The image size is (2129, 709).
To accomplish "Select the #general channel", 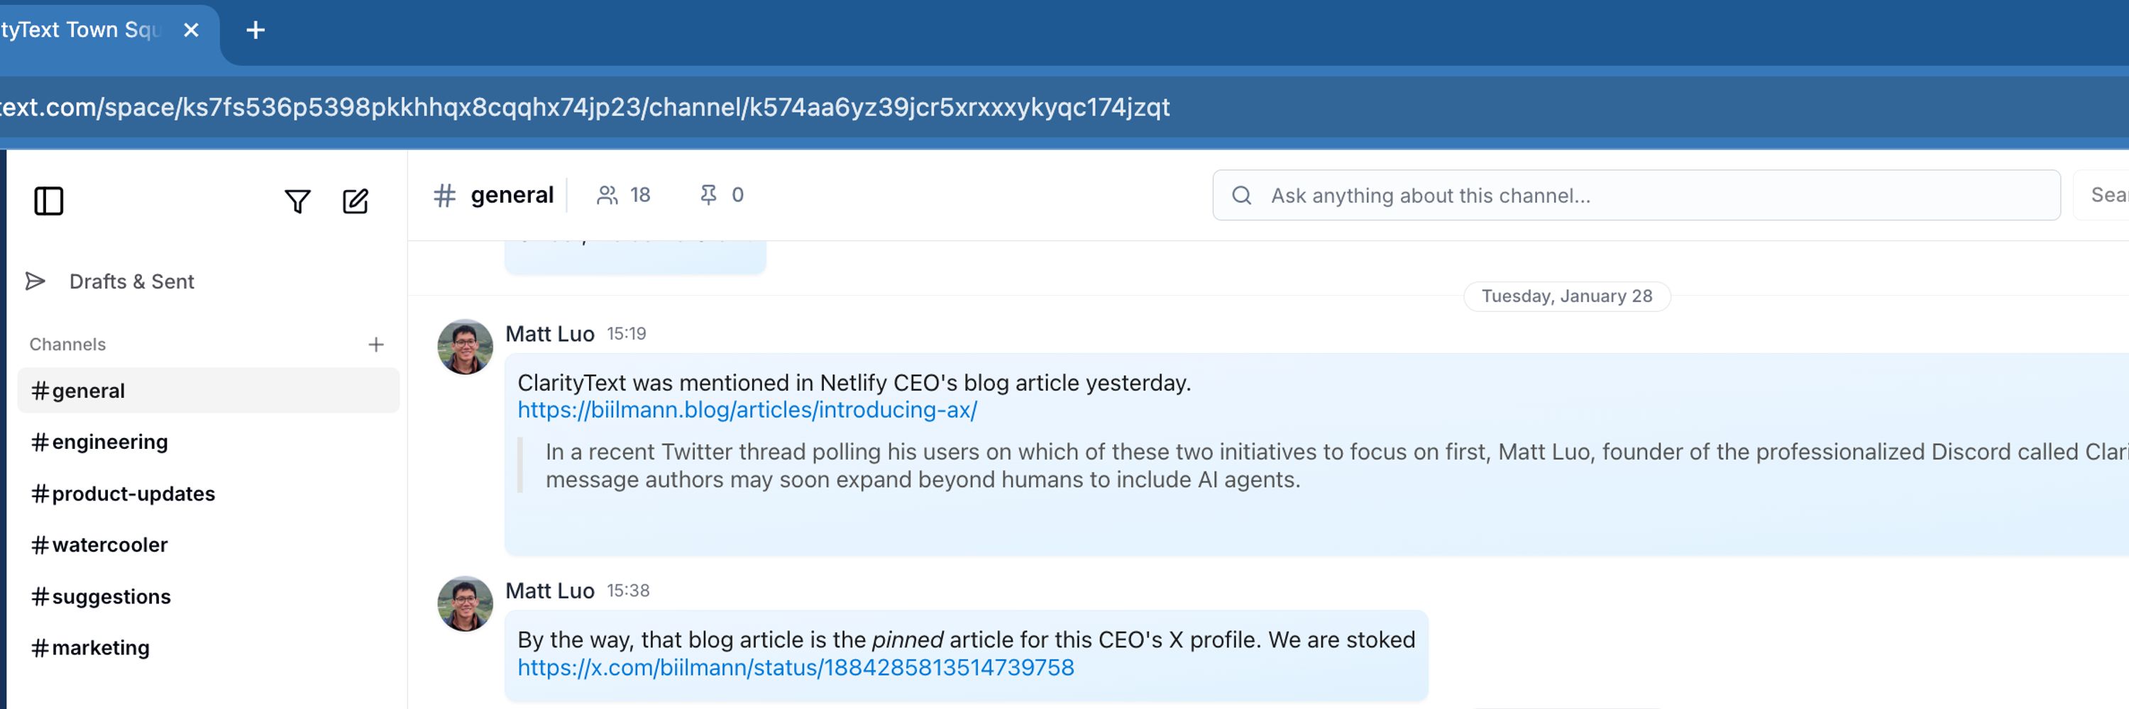I will (208, 391).
